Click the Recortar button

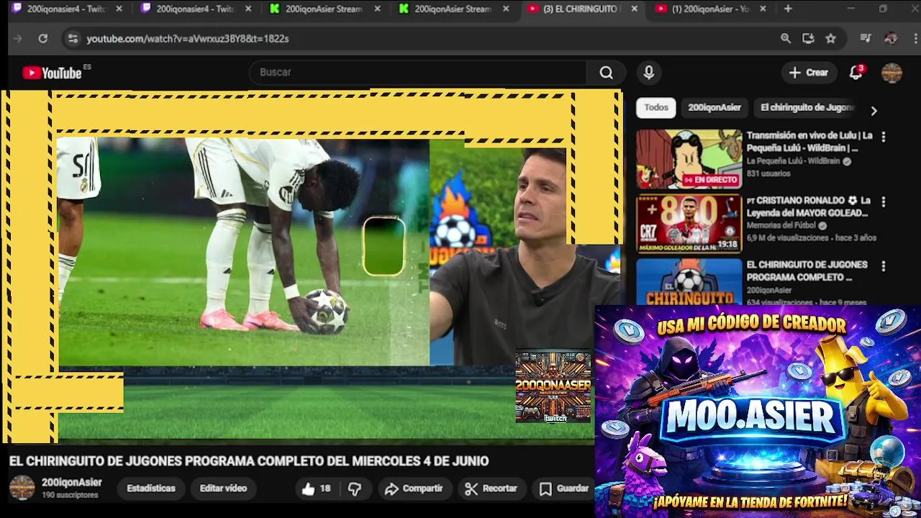[x=491, y=489]
